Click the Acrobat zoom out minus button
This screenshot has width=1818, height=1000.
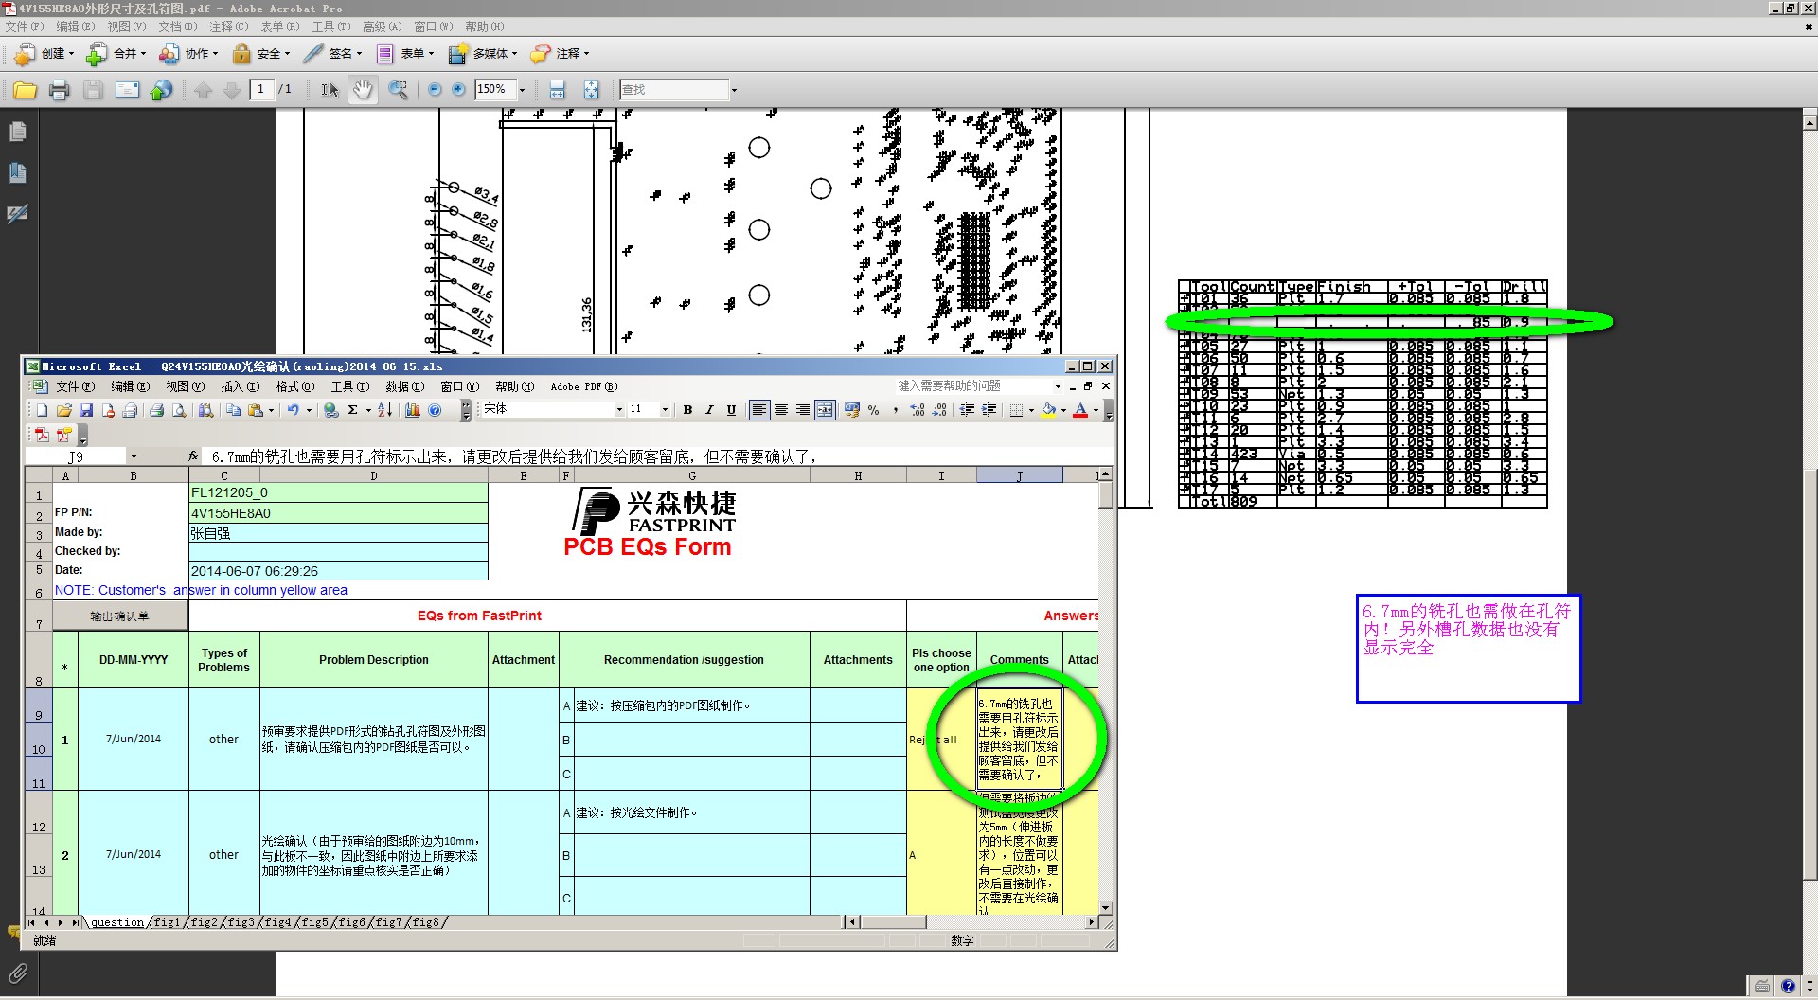point(435,90)
